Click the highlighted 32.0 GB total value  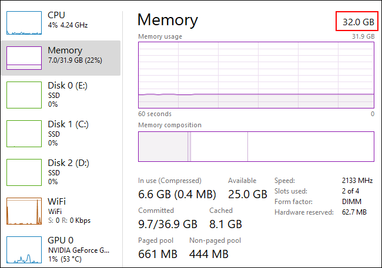[358, 22]
